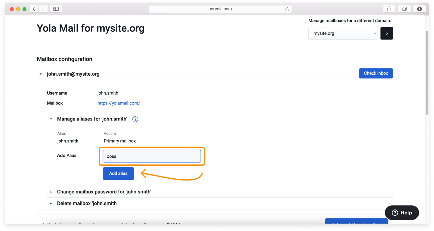Click the my.yola.com address bar
This screenshot has height=231, width=434.
[220, 9]
